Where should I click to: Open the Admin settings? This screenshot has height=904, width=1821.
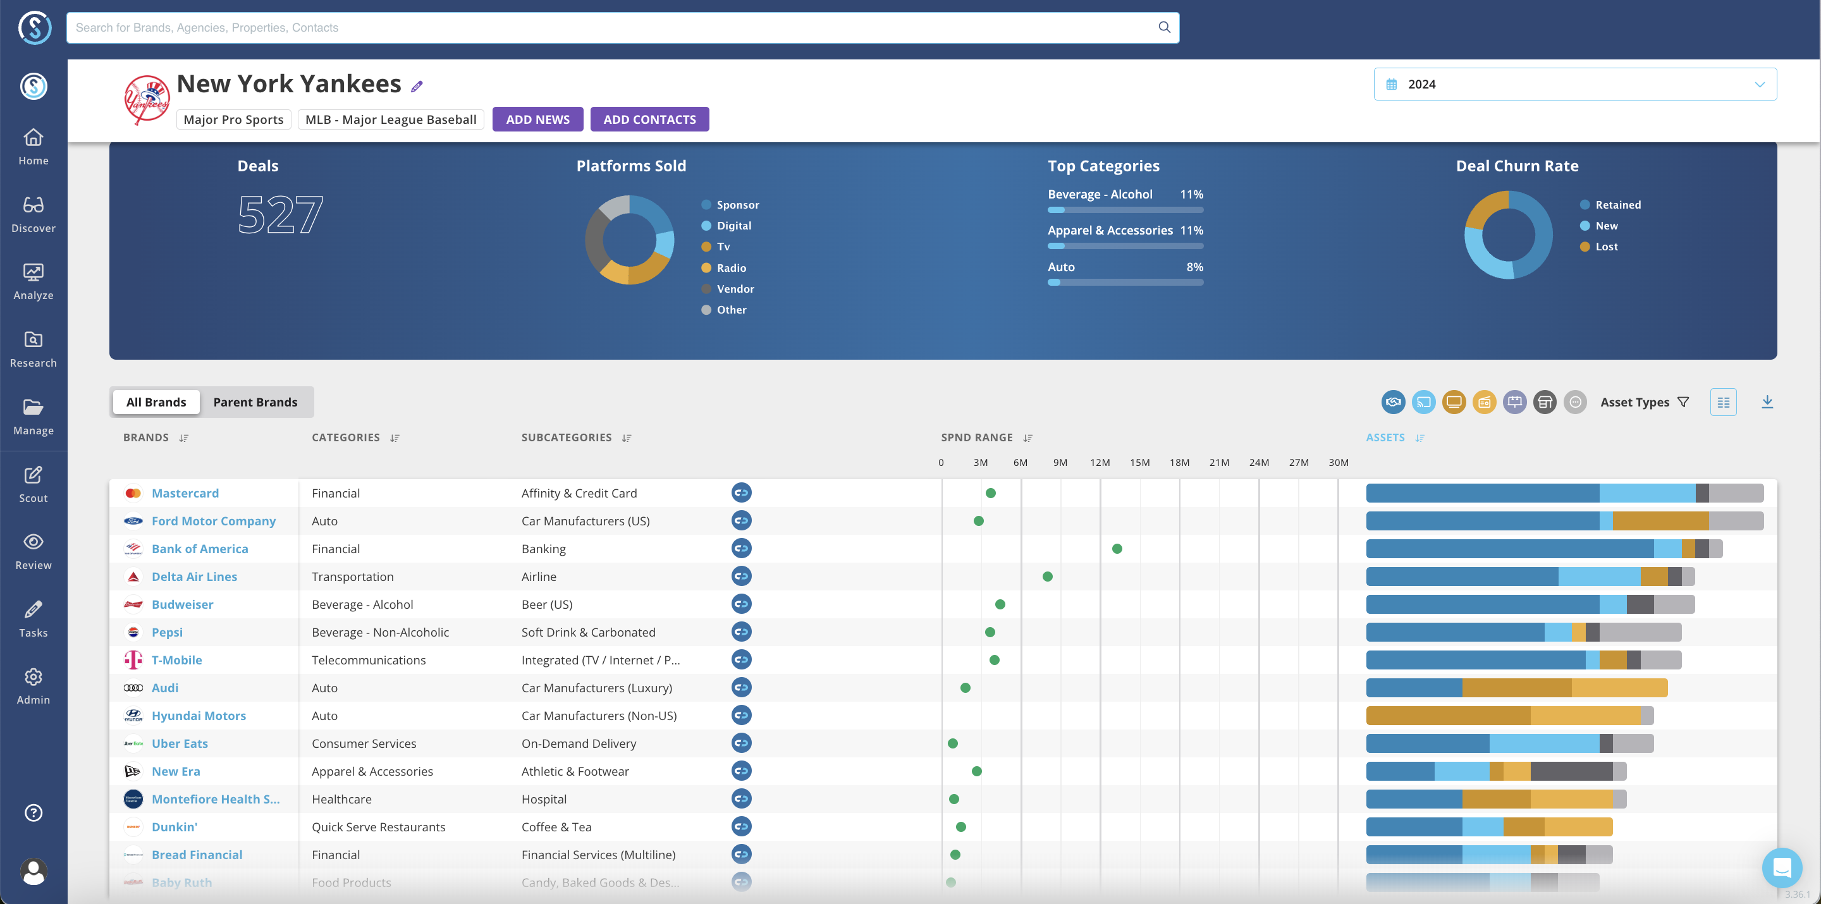click(34, 687)
